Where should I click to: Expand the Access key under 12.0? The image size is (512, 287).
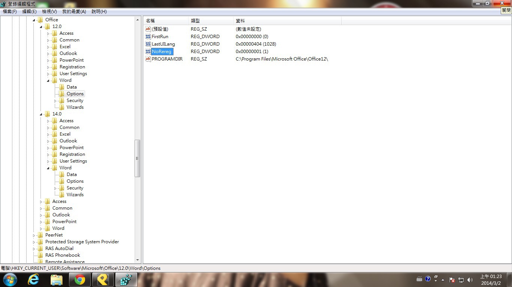[x=48, y=33]
